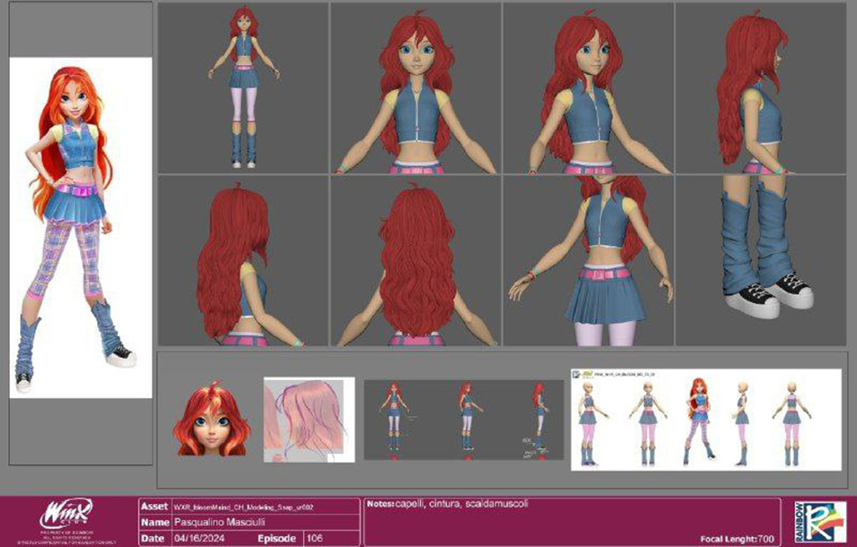Open the white five-pose turnaround sheet
Image resolution: width=857 pixels, height=547 pixels.
coord(706,420)
